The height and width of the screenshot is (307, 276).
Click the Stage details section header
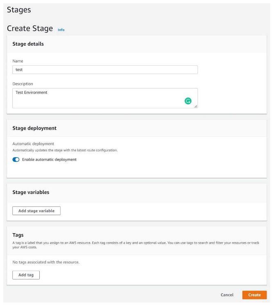click(28, 44)
